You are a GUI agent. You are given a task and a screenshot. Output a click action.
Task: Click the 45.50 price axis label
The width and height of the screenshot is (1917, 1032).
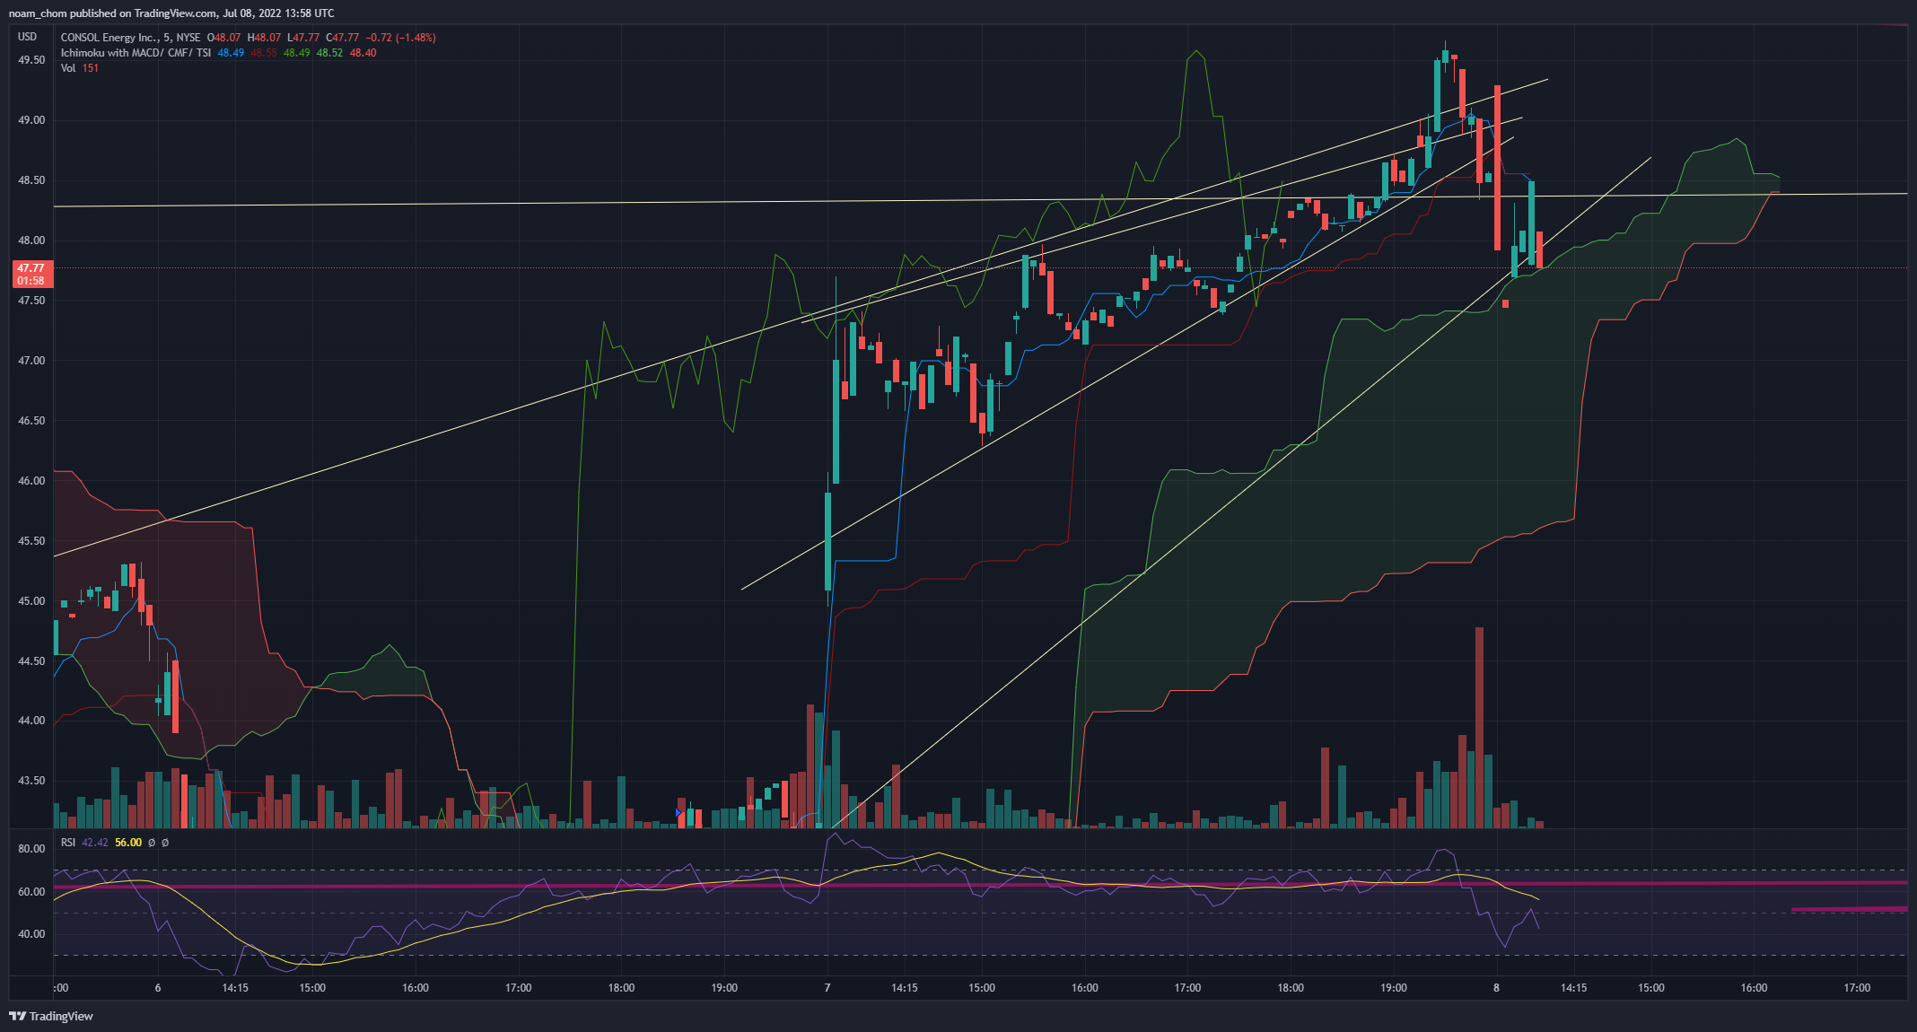tap(31, 541)
